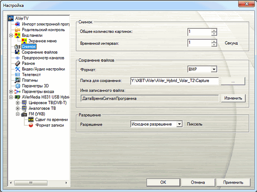Click the parental control lock icon
This screenshot has height=192, width=257.
click(18, 30)
